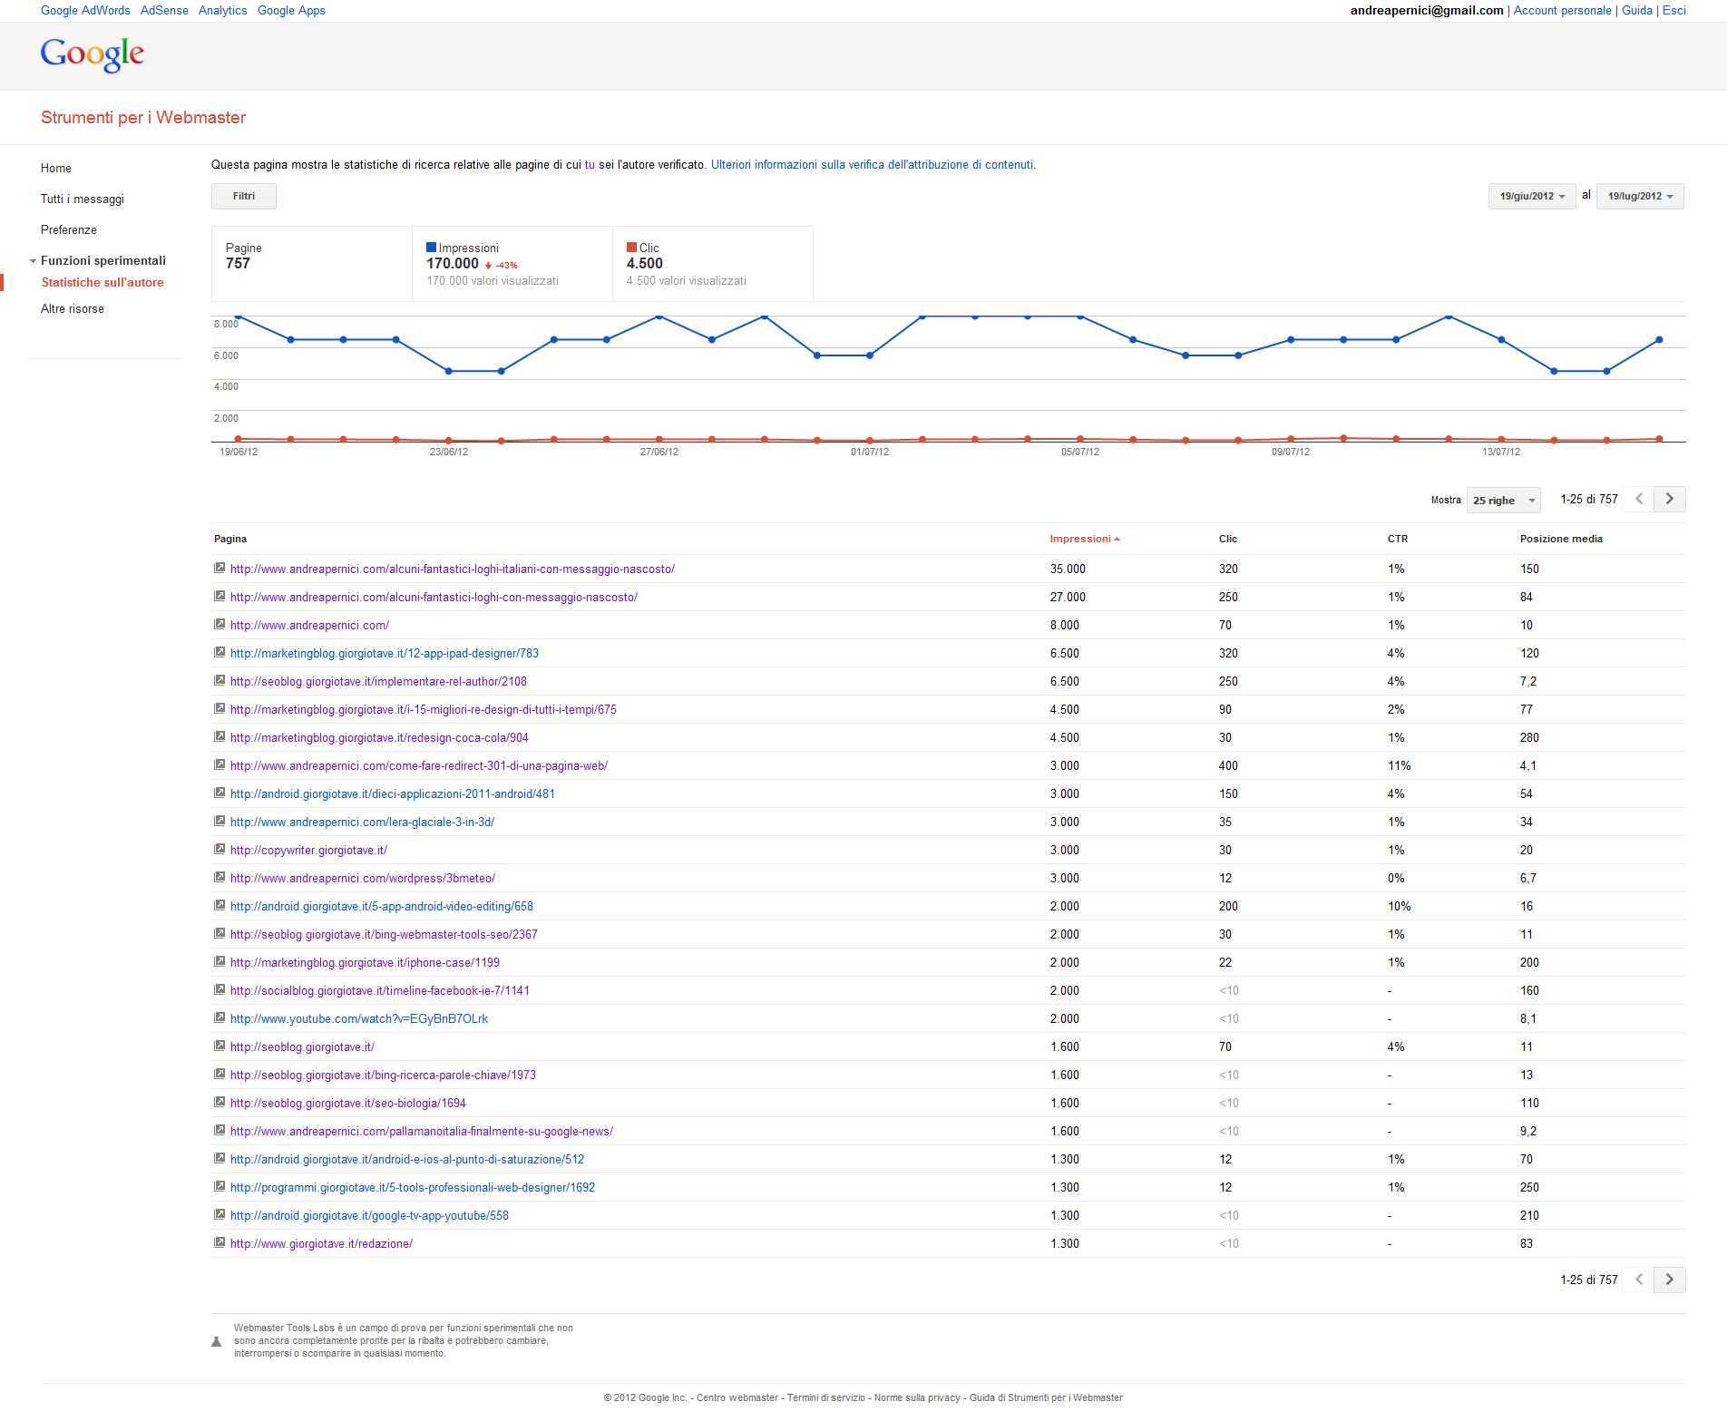Viewport: 1727px width, 1421px height.
Task: Open Tutti i messaggi in the sidebar
Action: [x=82, y=199]
